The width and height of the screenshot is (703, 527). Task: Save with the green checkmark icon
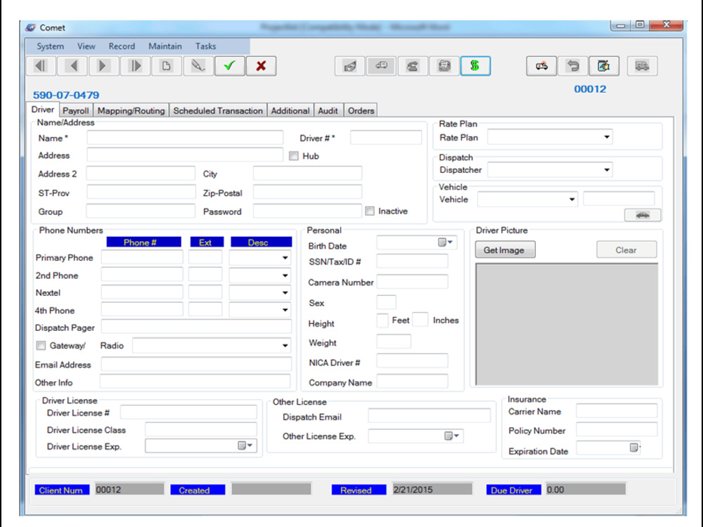click(230, 66)
